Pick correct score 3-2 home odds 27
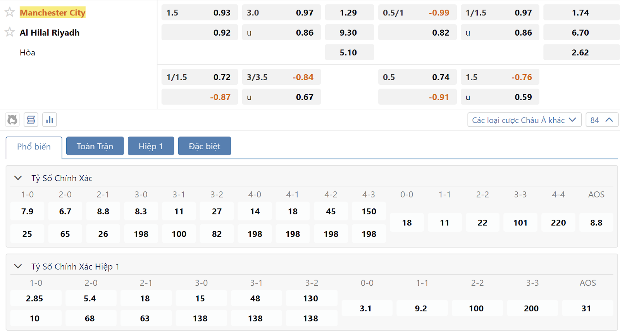Image resolution: width=620 pixels, height=333 pixels. click(x=217, y=211)
